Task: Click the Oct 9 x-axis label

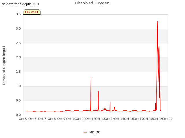Action: click(x=61, y=119)
